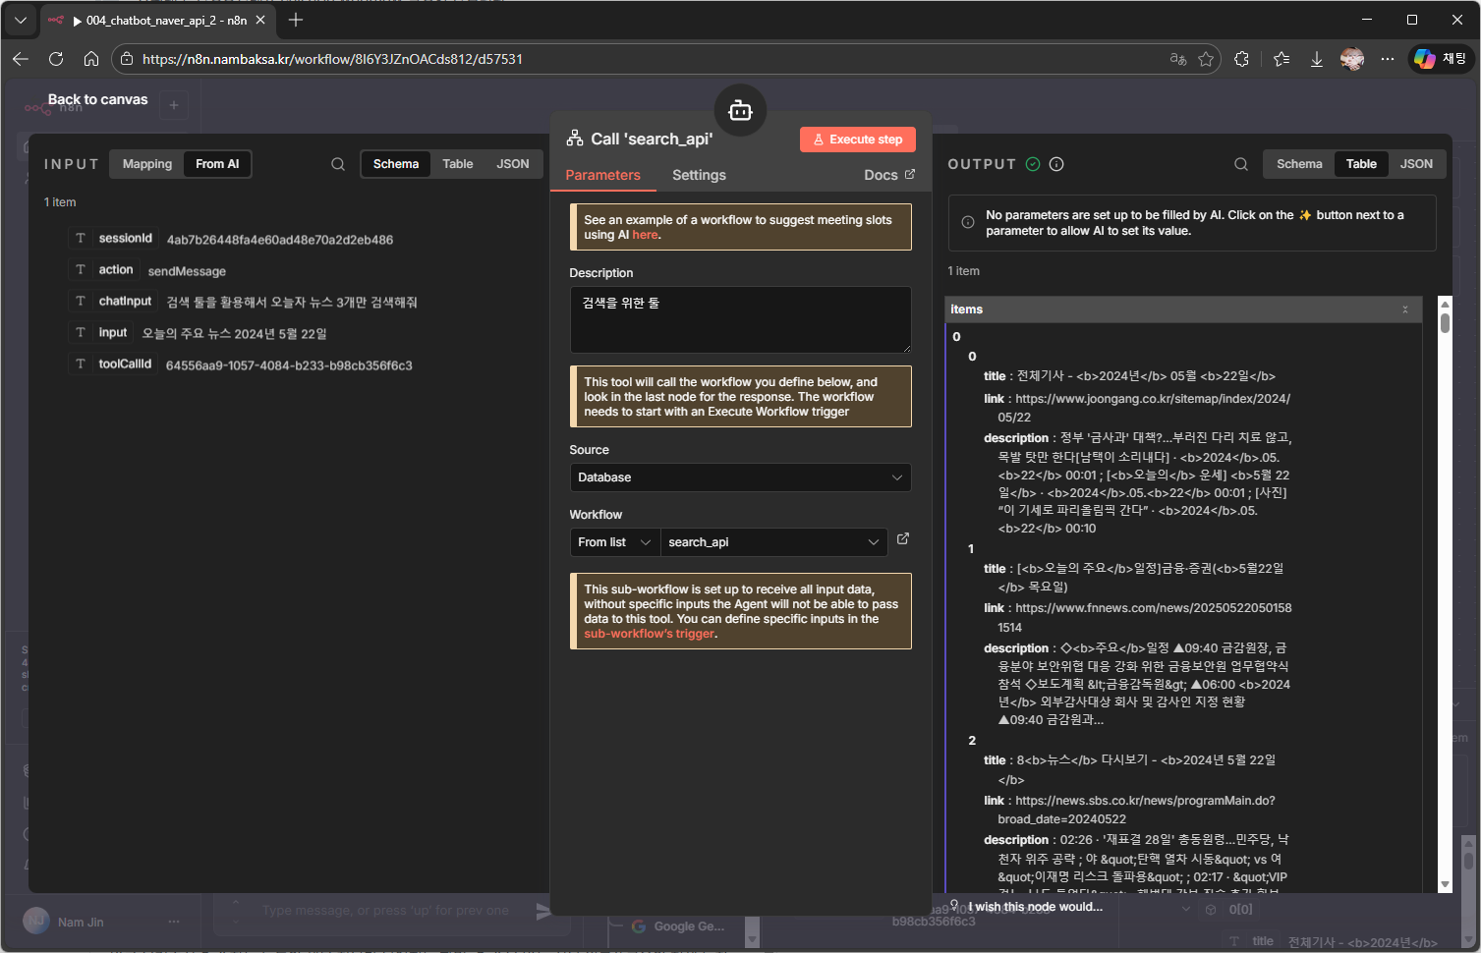Image resolution: width=1481 pixels, height=953 pixels.
Task: Add page to favorites star icon
Action: [x=1206, y=59]
